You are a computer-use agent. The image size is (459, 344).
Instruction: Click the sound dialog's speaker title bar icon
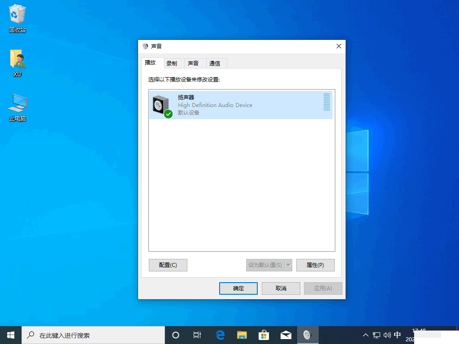[x=145, y=46]
